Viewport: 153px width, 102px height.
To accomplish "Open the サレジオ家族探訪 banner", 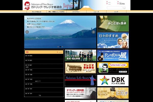I will [x=81, y=68].
